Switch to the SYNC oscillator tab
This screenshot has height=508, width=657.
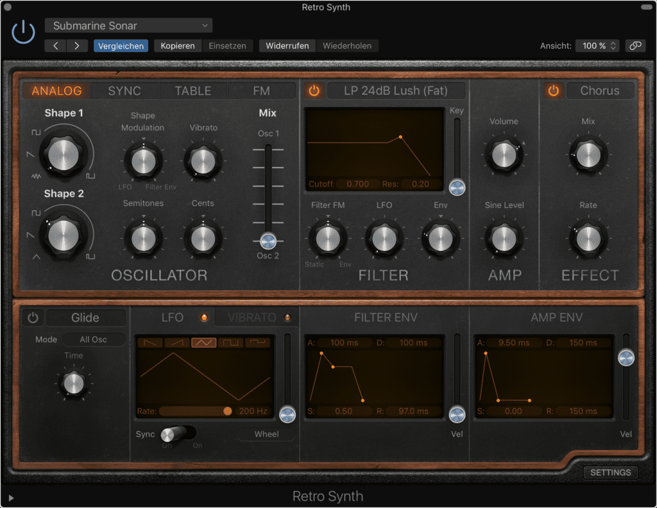(124, 90)
